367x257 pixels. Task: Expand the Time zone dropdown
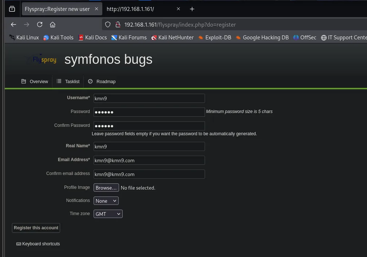[x=108, y=214]
